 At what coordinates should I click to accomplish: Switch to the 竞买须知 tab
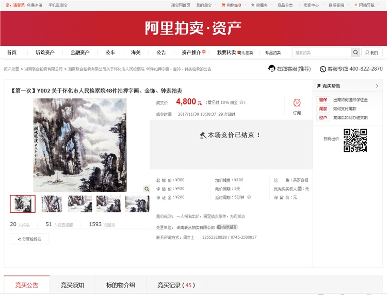click(72, 285)
